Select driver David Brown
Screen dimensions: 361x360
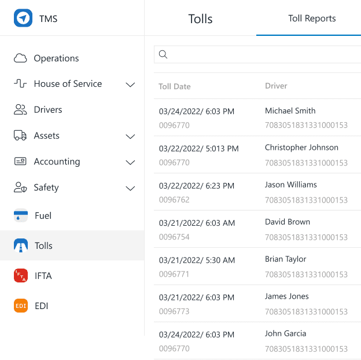coord(288,222)
